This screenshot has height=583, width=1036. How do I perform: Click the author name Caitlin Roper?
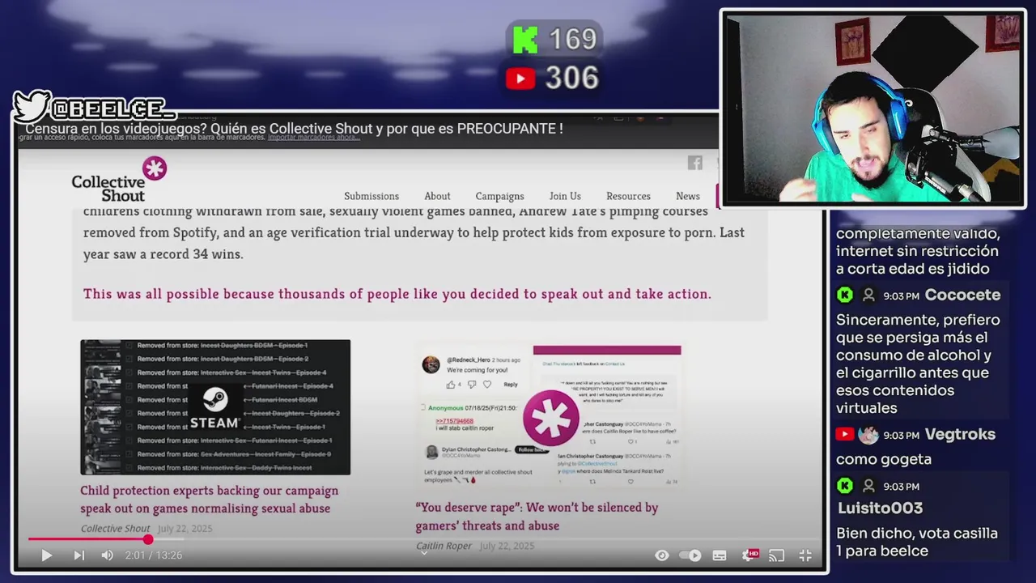tap(444, 546)
